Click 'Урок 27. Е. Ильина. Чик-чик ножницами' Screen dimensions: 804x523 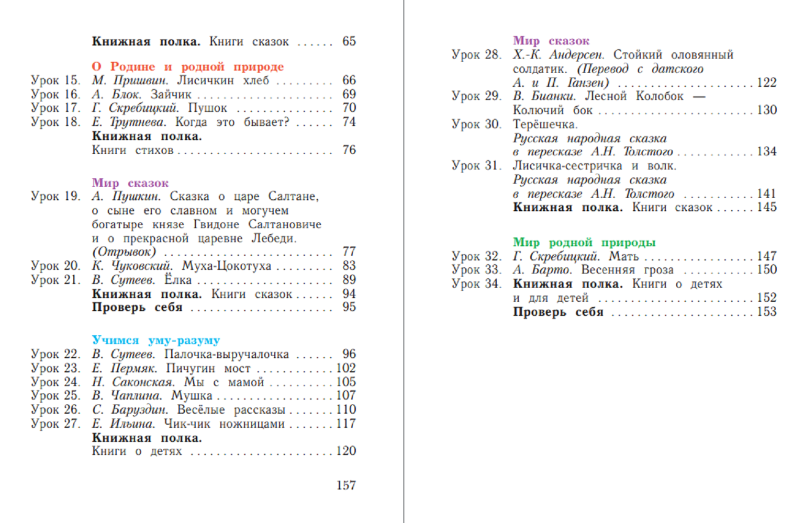(193, 424)
